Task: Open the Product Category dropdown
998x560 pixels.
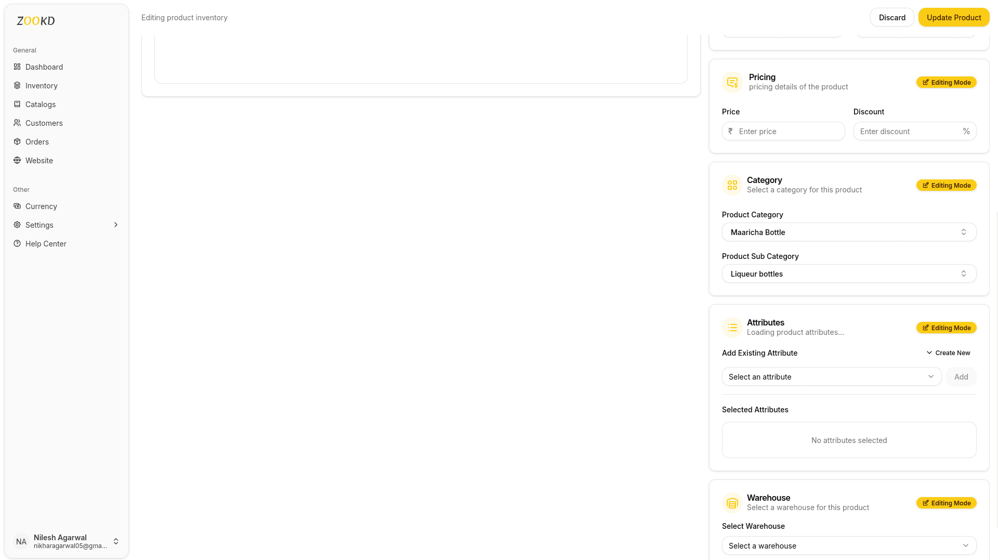Action: (848, 232)
